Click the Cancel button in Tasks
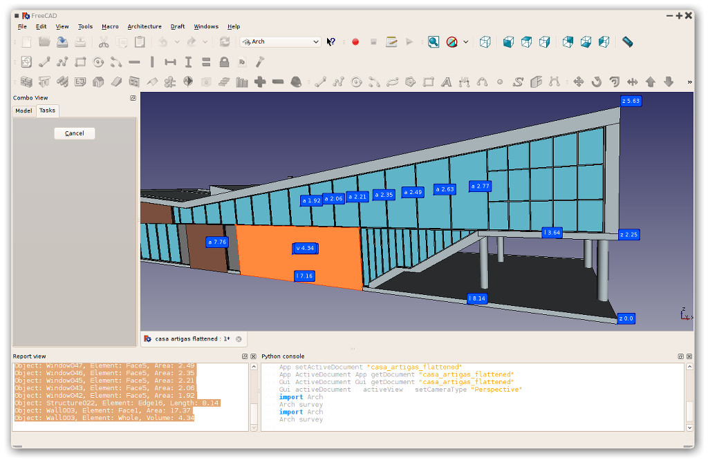The image size is (708, 460). point(75,133)
